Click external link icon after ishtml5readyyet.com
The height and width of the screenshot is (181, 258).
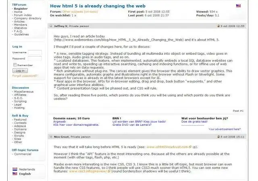click(x=189, y=148)
